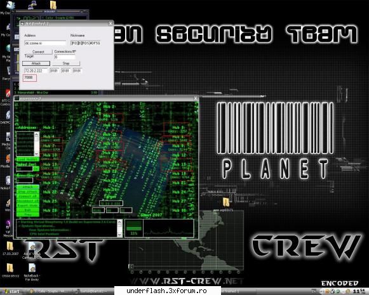Click the Hub 27 label
The height and width of the screenshot is (295, 369).
coord(179,201)
